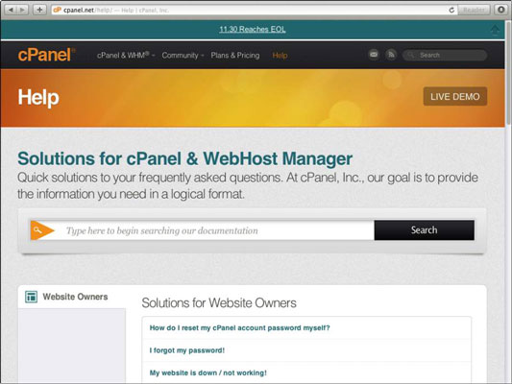Screen dimensions: 512x384
Task: Open 'How do I reset my cPanel account password myself?'
Action: 240,328
